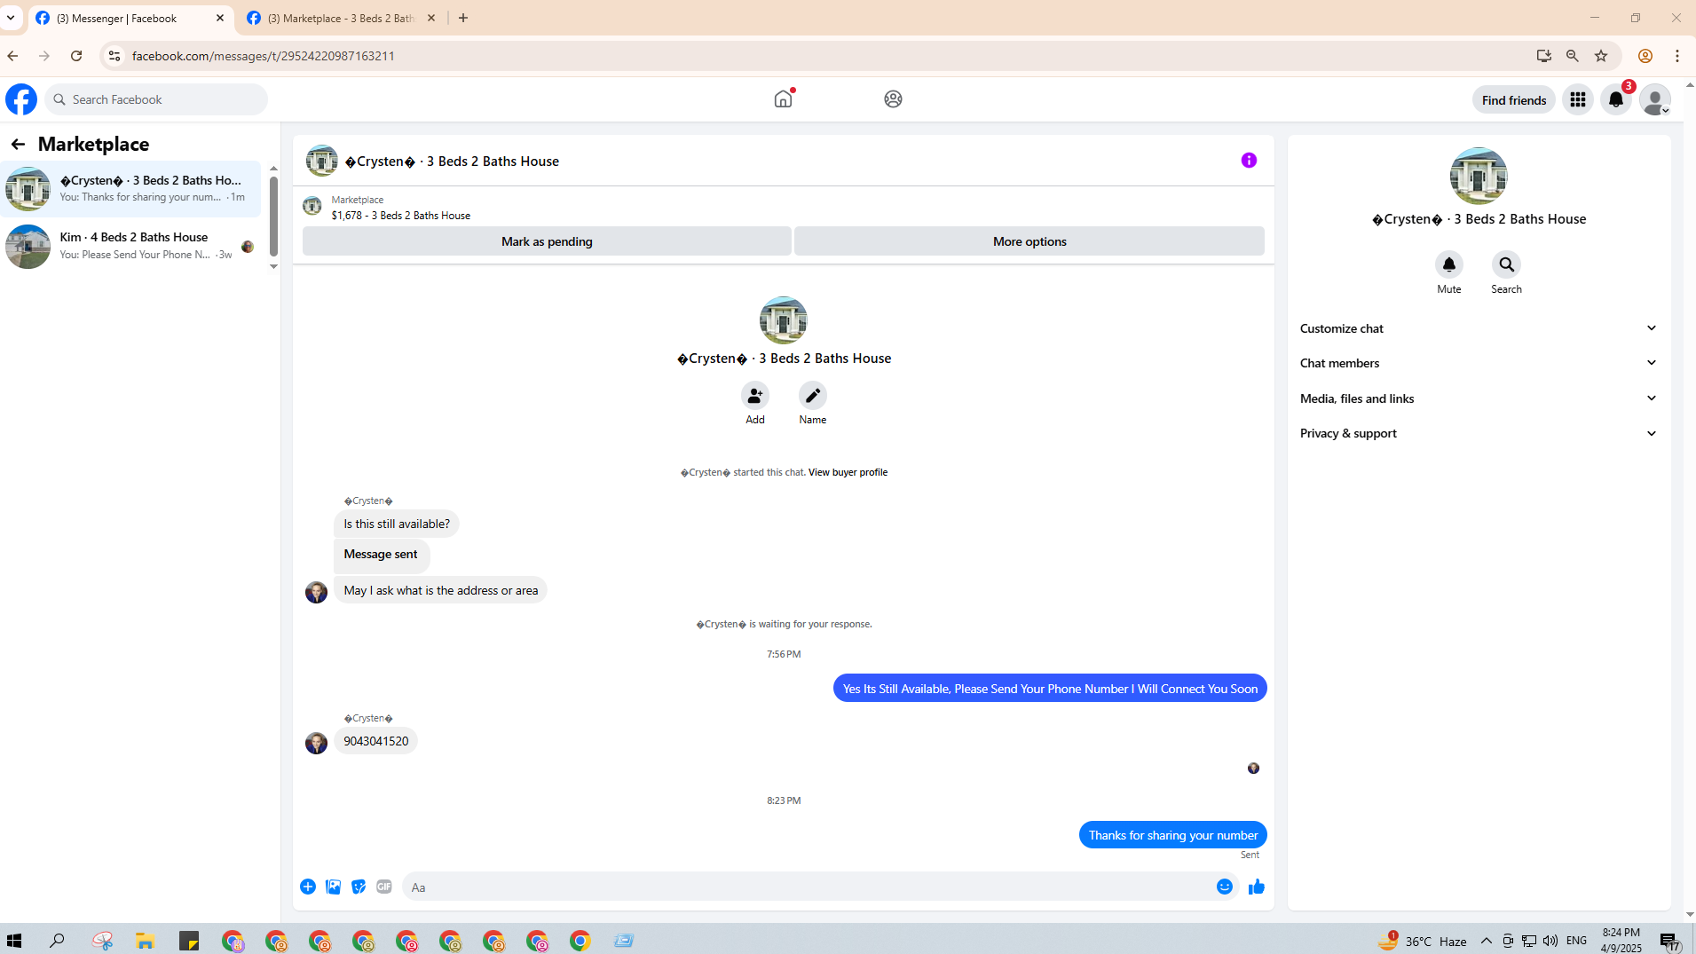Click the conversation list scrollbar
Image resolution: width=1696 pixels, height=954 pixels.
click(273, 217)
